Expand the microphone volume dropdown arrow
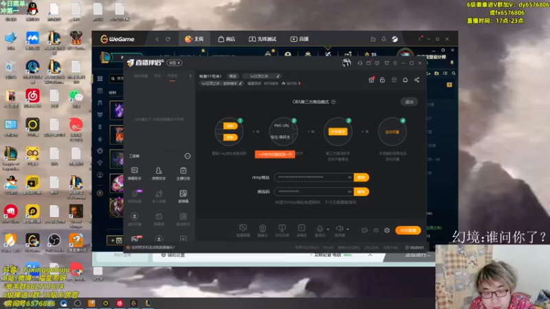 (328, 229)
